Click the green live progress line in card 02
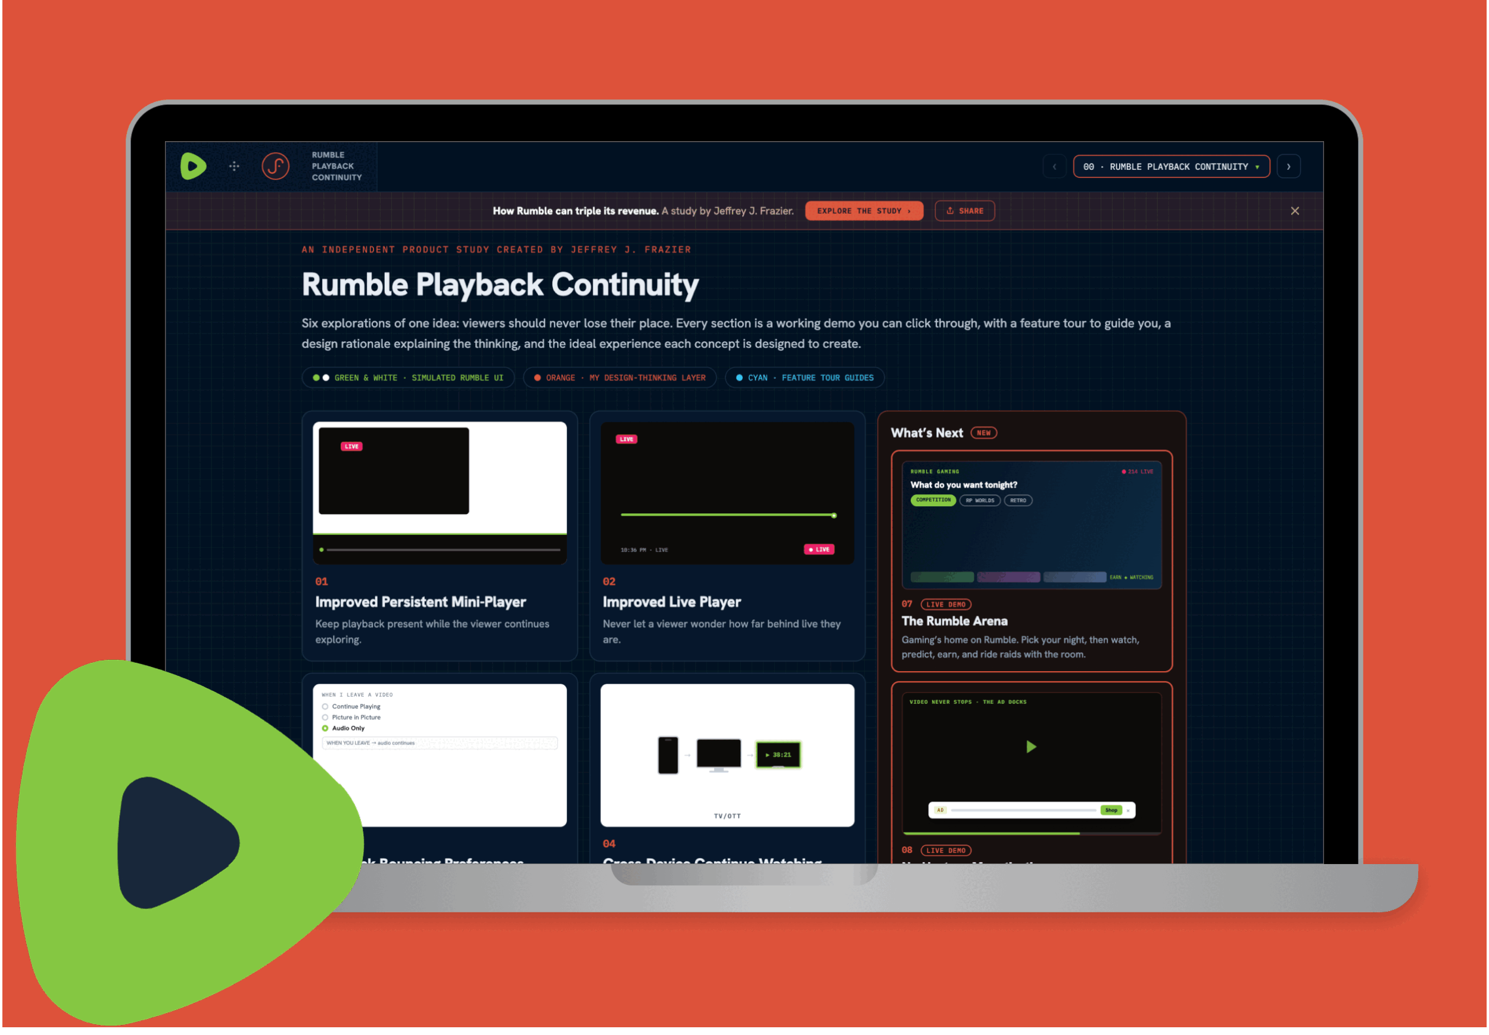This screenshot has width=1489, height=1035. point(728,516)
